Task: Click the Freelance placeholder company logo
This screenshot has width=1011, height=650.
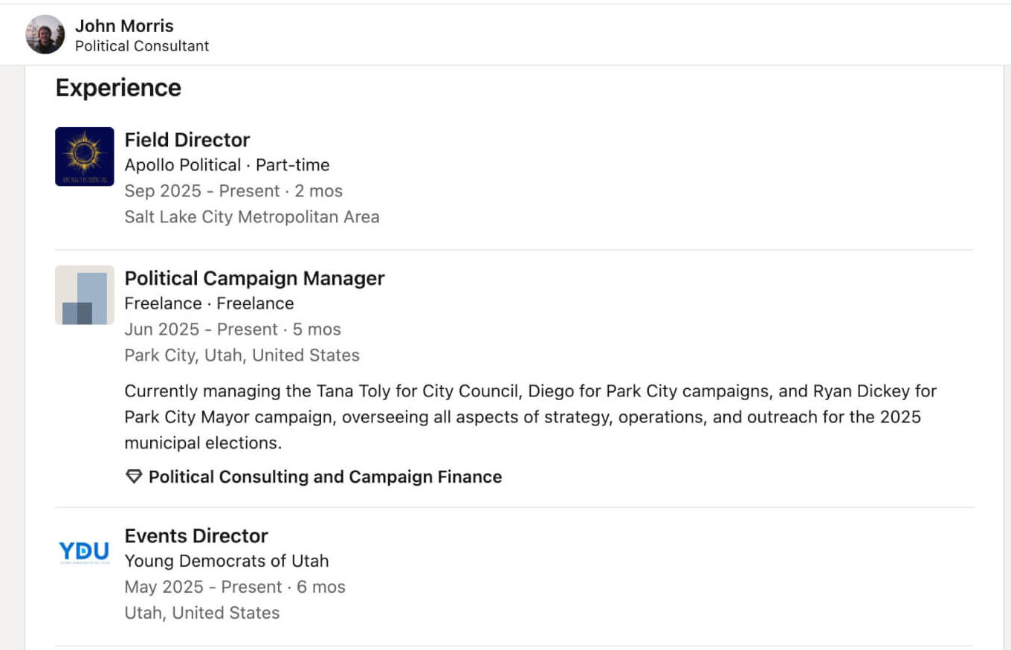Action: coord(85,295)
